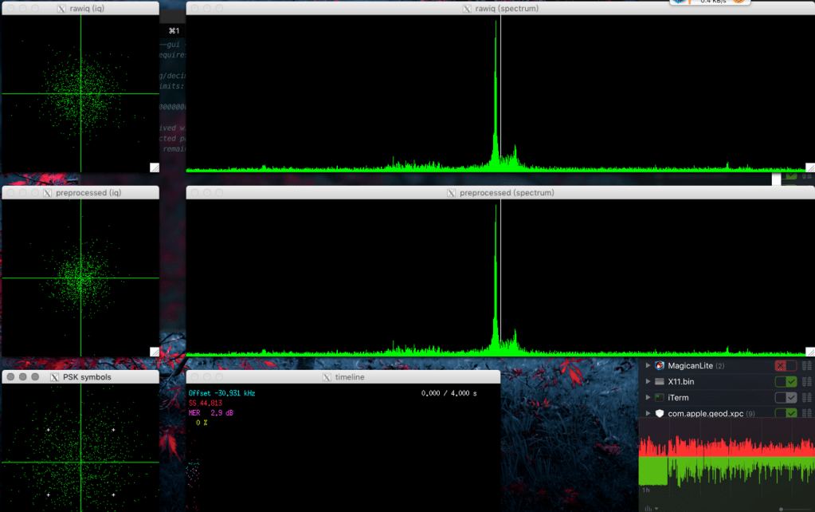Open the X11.bin traffic meter icon
Viewport: 815px width, 512px height.
[807, 382]
